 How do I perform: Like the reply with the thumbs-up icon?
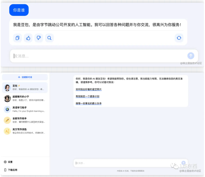pos(28,38)
